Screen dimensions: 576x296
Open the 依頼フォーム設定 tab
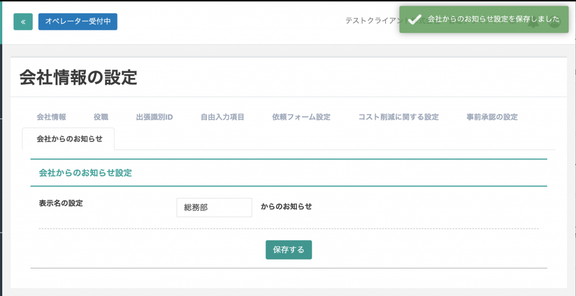[301, 117]
